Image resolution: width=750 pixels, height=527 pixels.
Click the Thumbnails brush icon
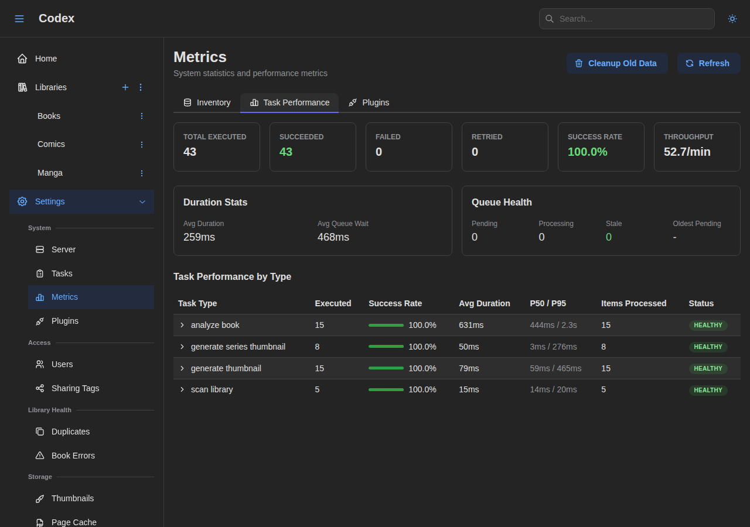tap(40, 498)
